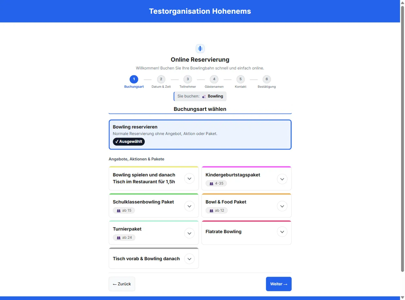
Task: Click the people icon in Kindergeburtstagspaket 4-35 badge
Action: pyautogui.click(x=211, y=184)
